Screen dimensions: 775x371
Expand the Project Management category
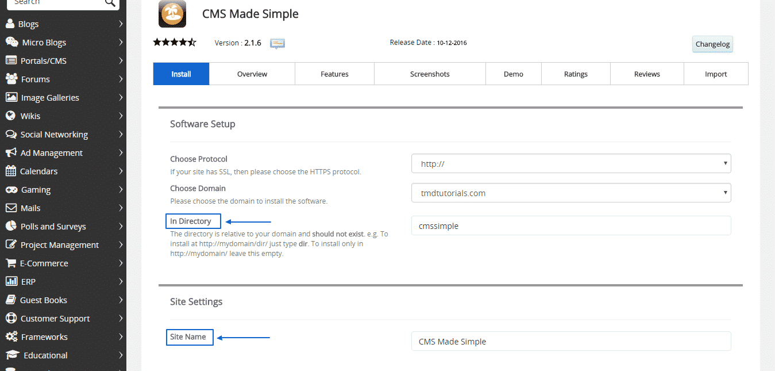click(121, 245)
